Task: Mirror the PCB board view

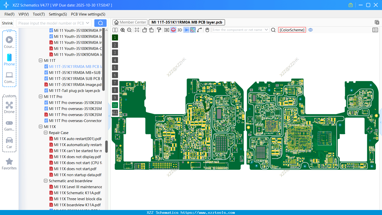Action: [167, 30]
